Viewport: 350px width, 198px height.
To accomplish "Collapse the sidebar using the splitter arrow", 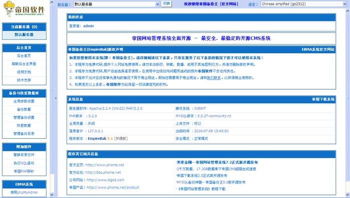I will point(55,98).
